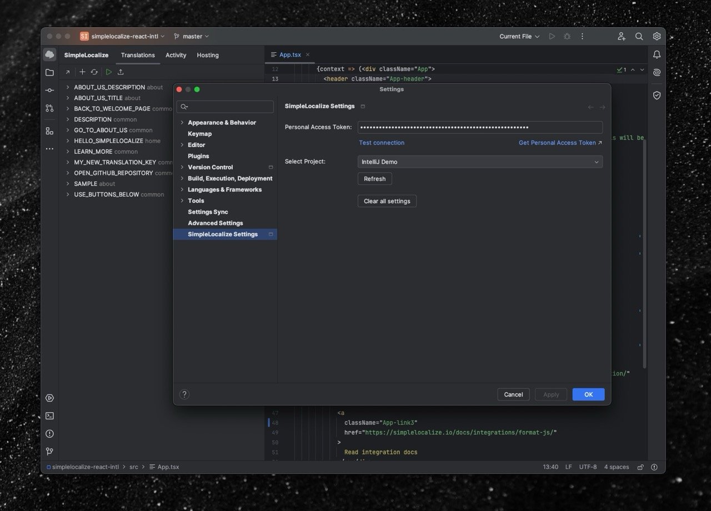Screen dimensions: 711x511
Task: Open the SimpleLocalize cloud tool window icon
Action: (x=50, y=54)
